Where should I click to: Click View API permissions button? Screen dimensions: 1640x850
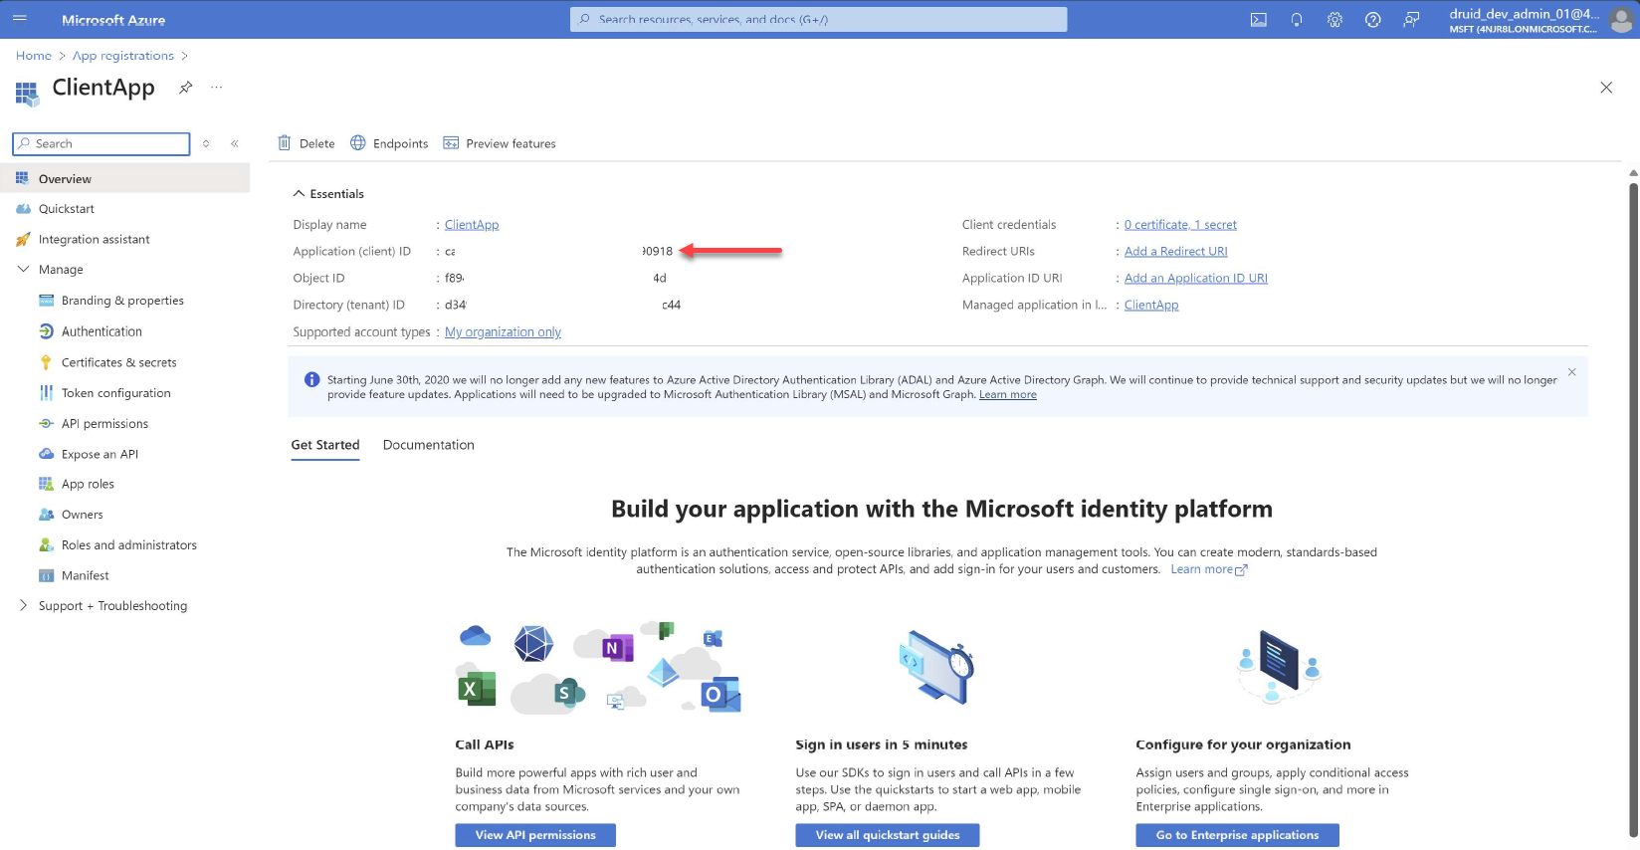coord(535,835)
